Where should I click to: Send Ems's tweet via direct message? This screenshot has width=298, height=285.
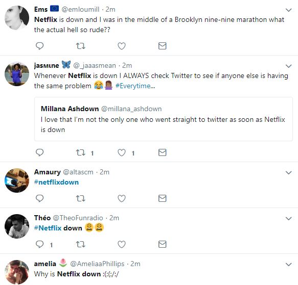pos(163,46)
